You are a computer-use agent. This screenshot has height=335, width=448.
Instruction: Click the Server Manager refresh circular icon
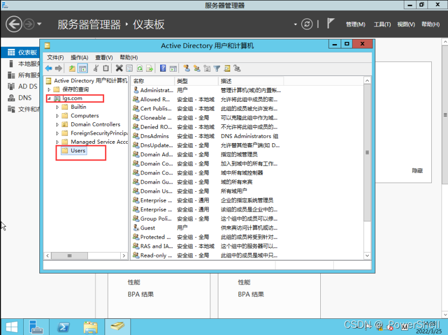tap(307, 24)
